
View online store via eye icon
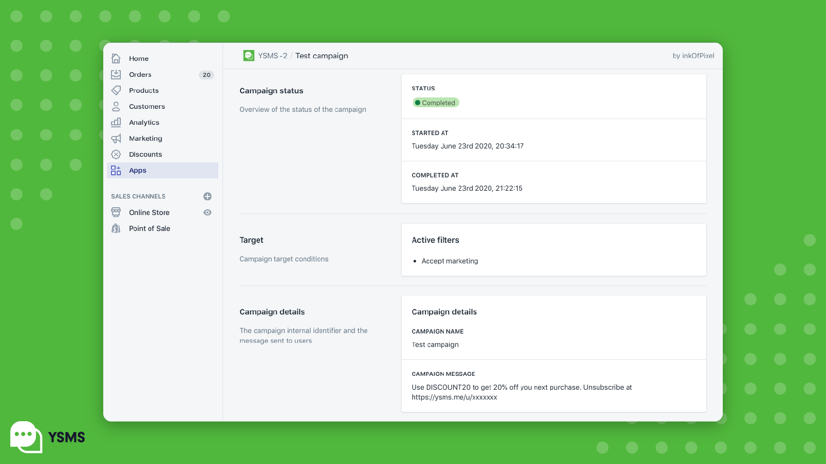pos(208,212)
